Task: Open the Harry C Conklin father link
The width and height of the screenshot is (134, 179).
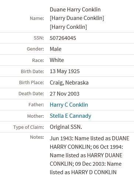Action: 69,105
